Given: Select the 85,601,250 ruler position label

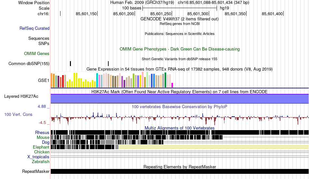Looking at the screenshot, I should (161, 14).
